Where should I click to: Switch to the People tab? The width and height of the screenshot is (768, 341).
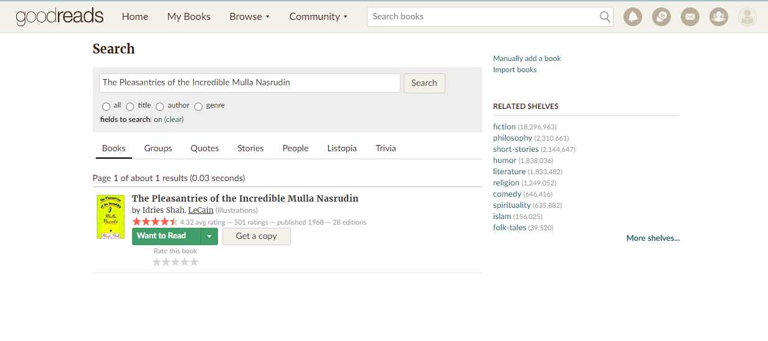pos(295,148)
